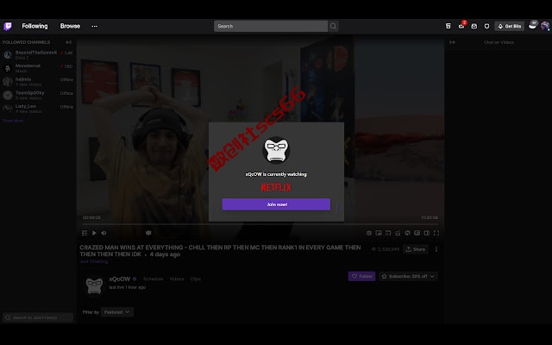Click the search magnifier button

[x=333, y=26]
